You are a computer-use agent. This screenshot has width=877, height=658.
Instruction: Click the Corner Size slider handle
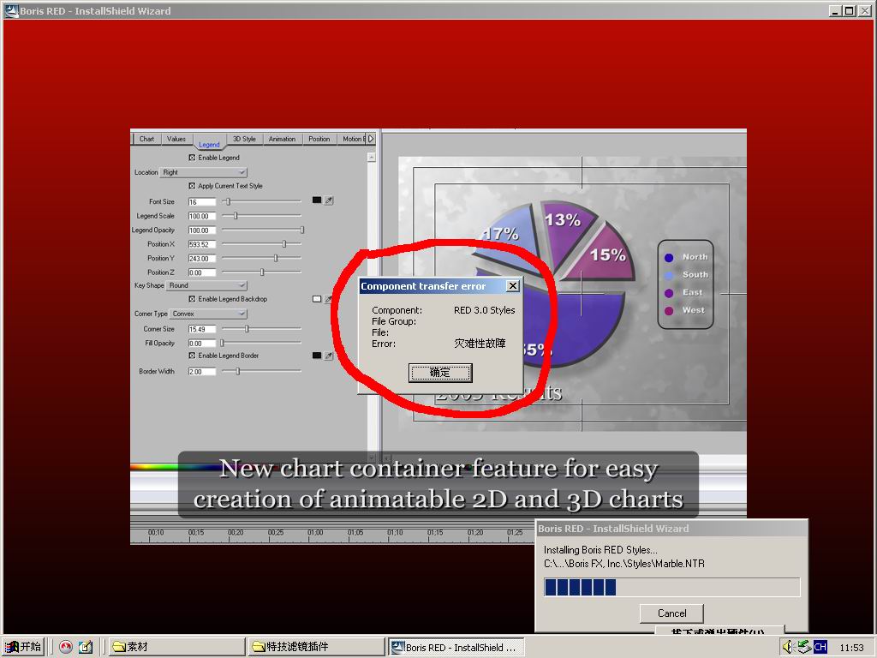tap(247, 329)
